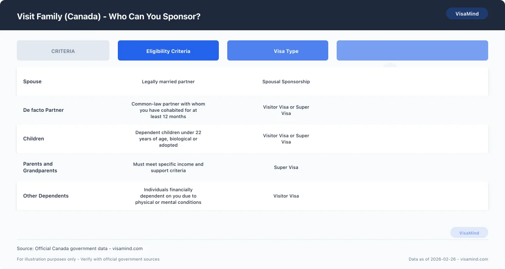Click the blank light-blue column header
Image resolution: width=505 pixels, height=269 pixels.
412,51
